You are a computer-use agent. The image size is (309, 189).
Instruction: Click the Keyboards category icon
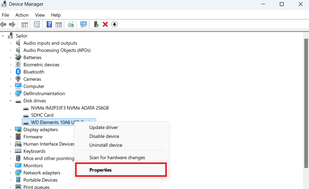pyautogui.click(x=18, y=151)
